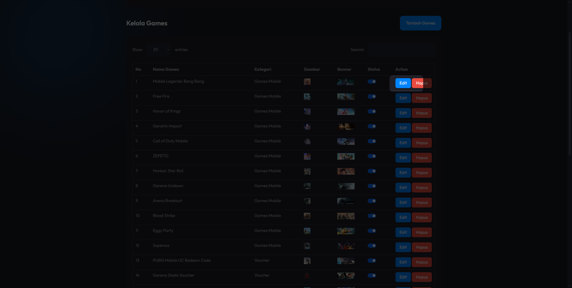Viewport: 572px width, 288px height.
Task: Open Free Fire game image thumbnail
Action: tap(307, 97)
